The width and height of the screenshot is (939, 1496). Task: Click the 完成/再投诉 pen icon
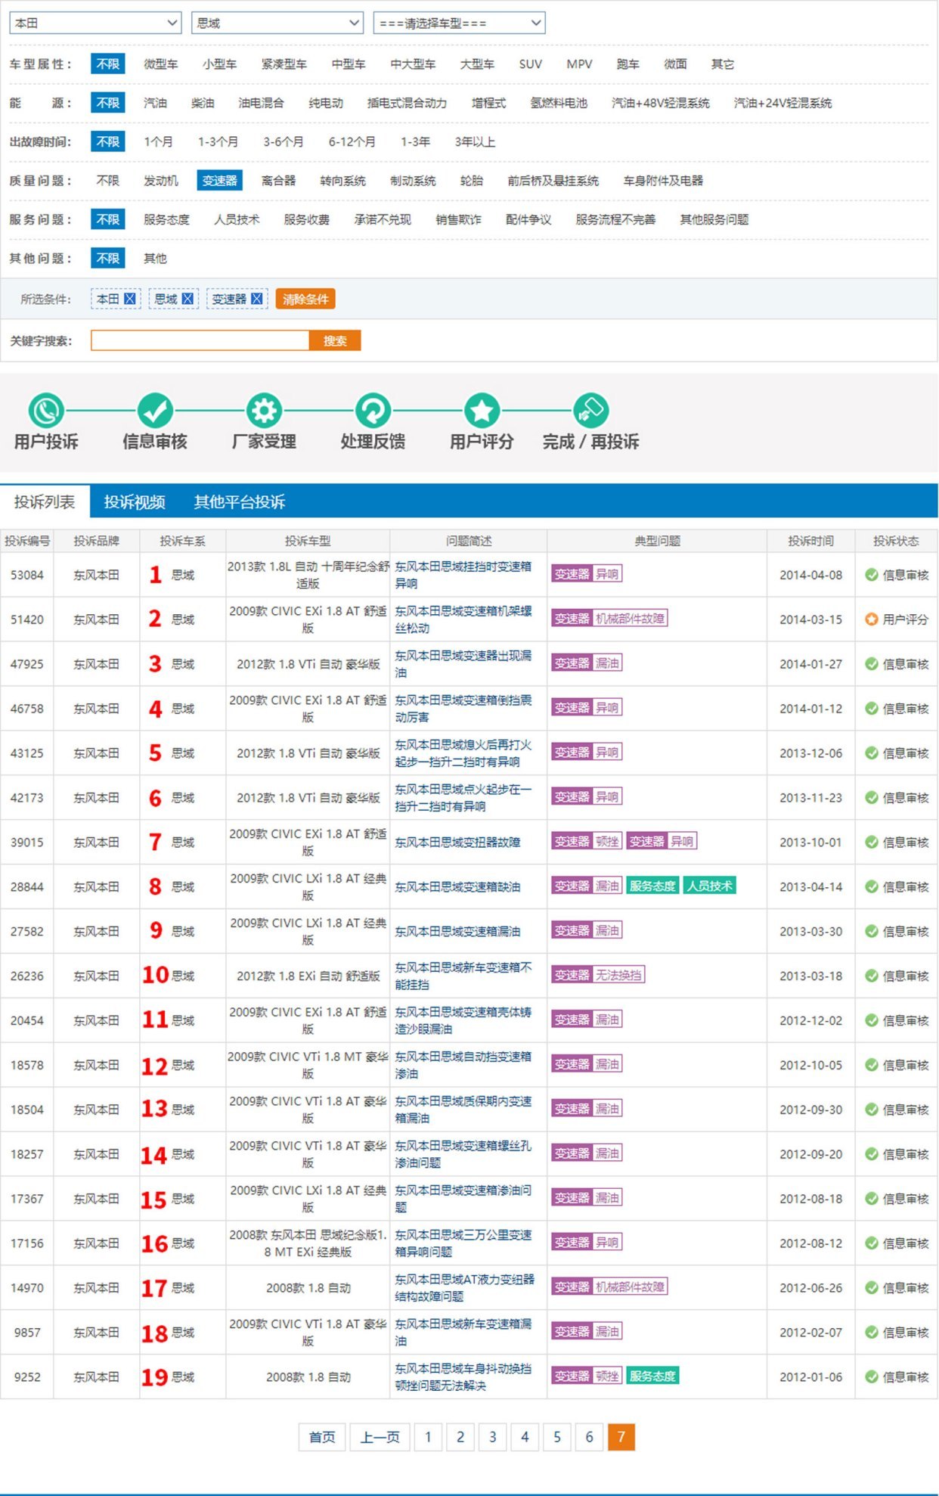[590, 411]
